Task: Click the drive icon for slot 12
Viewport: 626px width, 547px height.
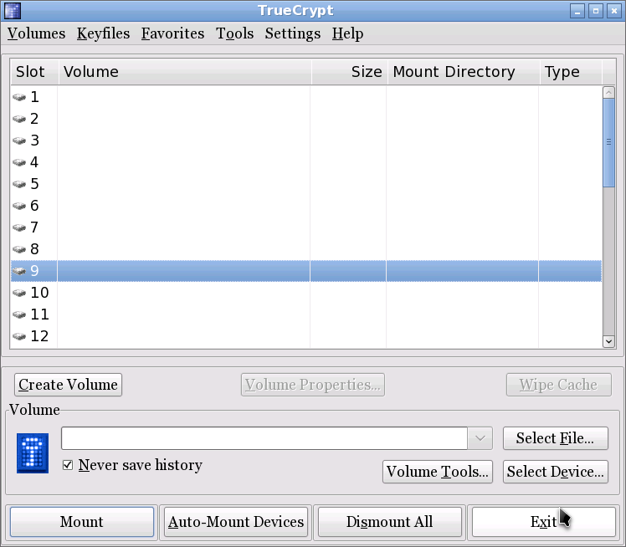Action: 19,336
